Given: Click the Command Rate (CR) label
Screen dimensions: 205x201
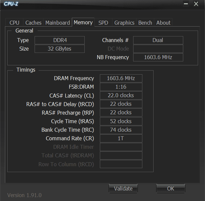Looking at the screenshot, I should 70,139.
